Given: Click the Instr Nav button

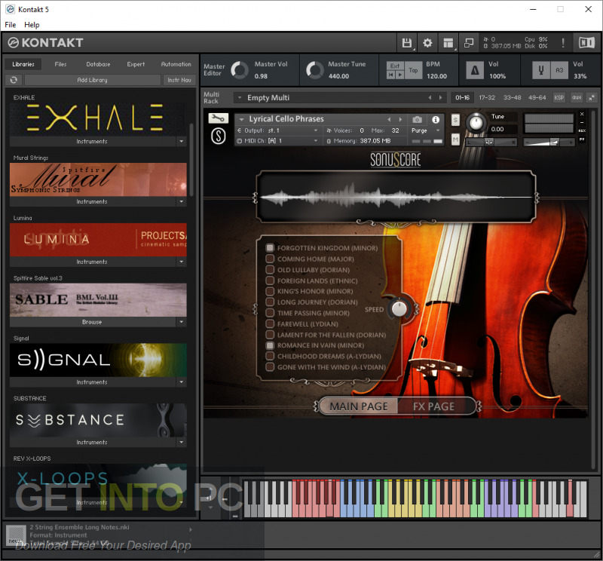Looking at the screenshot, I should coord(179,80).
